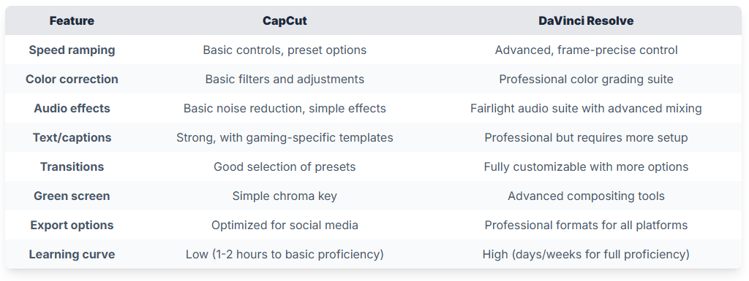Screen dimensions: 749x281
Task: Click the 'Simple chroma key' cell
Action: pyautogui.click(x=285, y=196)
